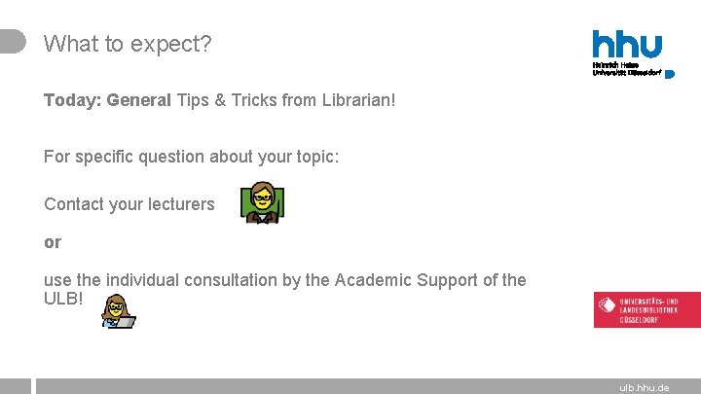
Task: Click the blue D shape in the hhu logo
Action: (x=670, y=74)
